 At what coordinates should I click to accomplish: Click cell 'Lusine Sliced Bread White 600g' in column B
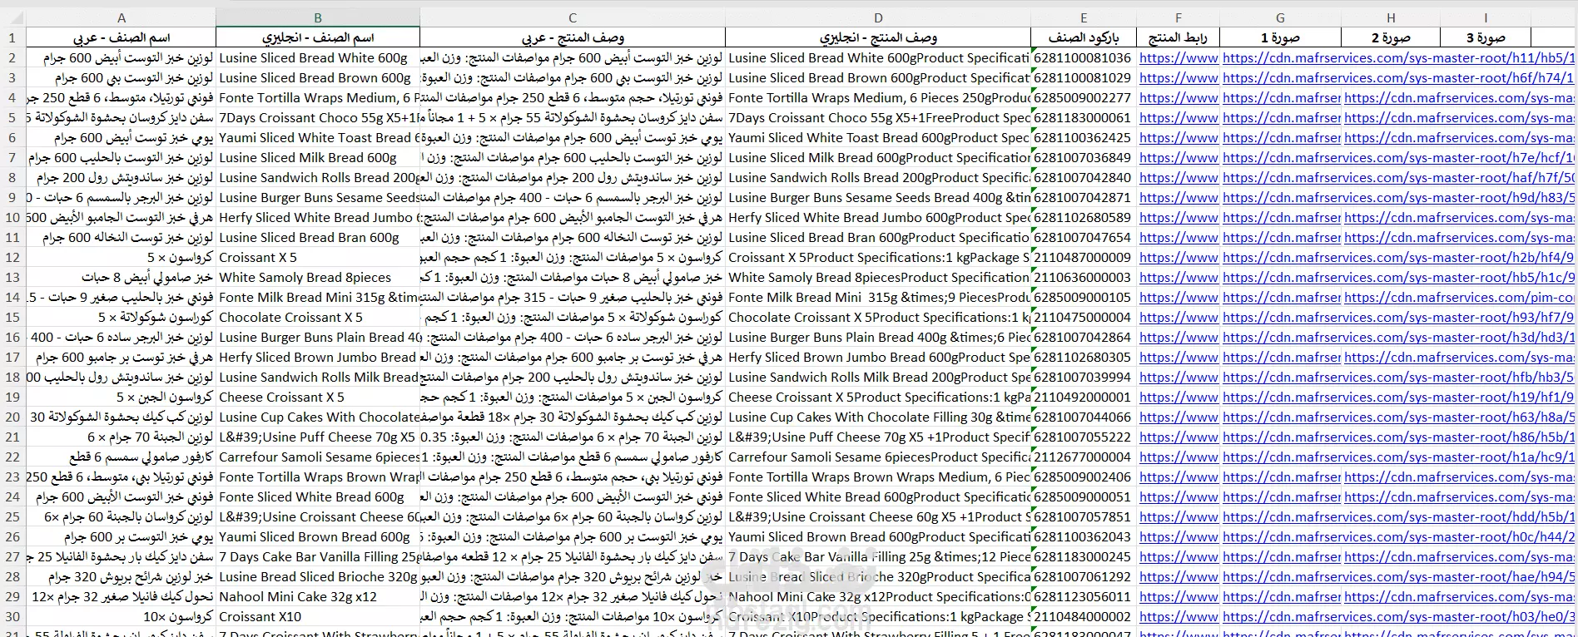click(318, 57)
